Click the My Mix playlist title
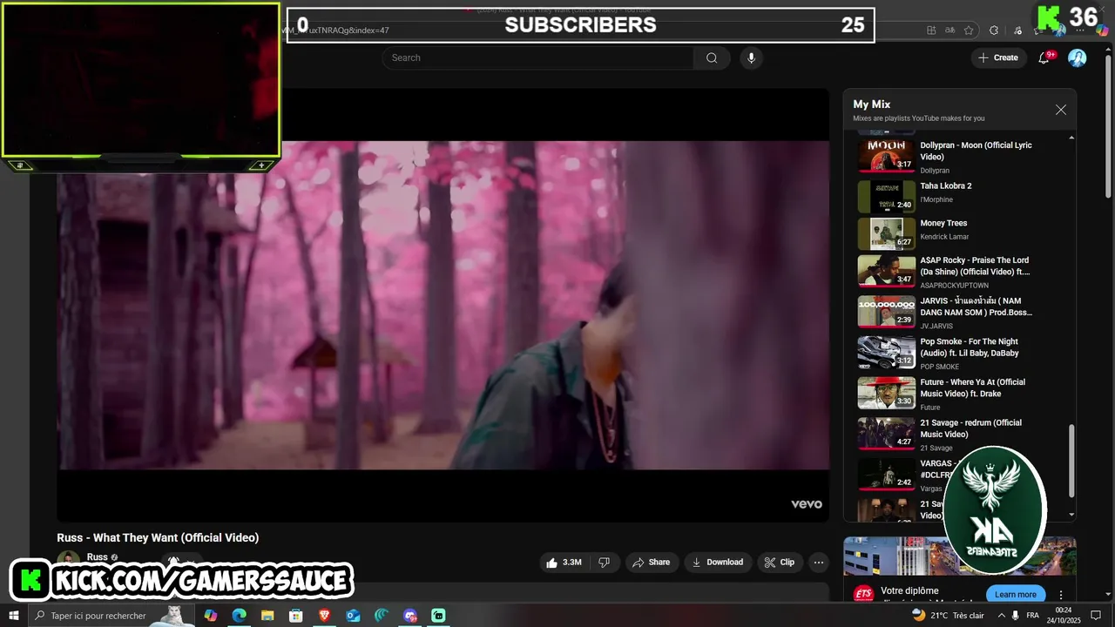This screenshot has width=1115, height=627. (x=871, y=104)
